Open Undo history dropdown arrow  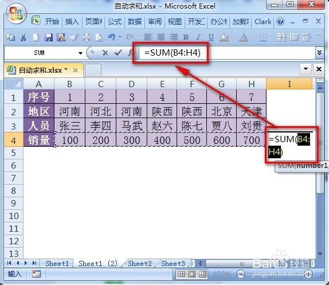120,37
